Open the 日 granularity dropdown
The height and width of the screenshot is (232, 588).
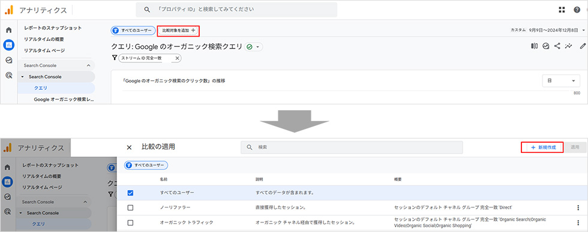(x=561, y=80)
